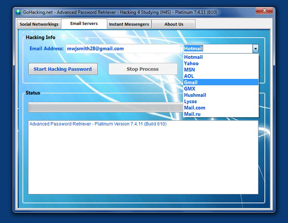The width and height of the screenshot is (288, 223).
Task: Choose Yahoo from the provider list
Action: 221,63
